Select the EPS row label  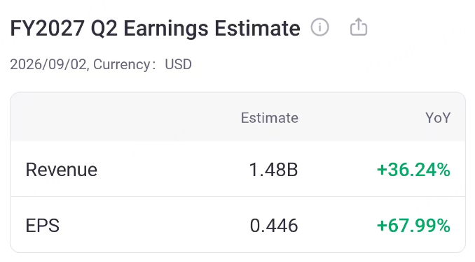click(x=43, y=226)
